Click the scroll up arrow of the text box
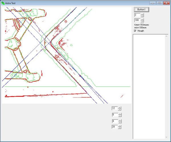This screenshot has width=171, height=142. 166,36
